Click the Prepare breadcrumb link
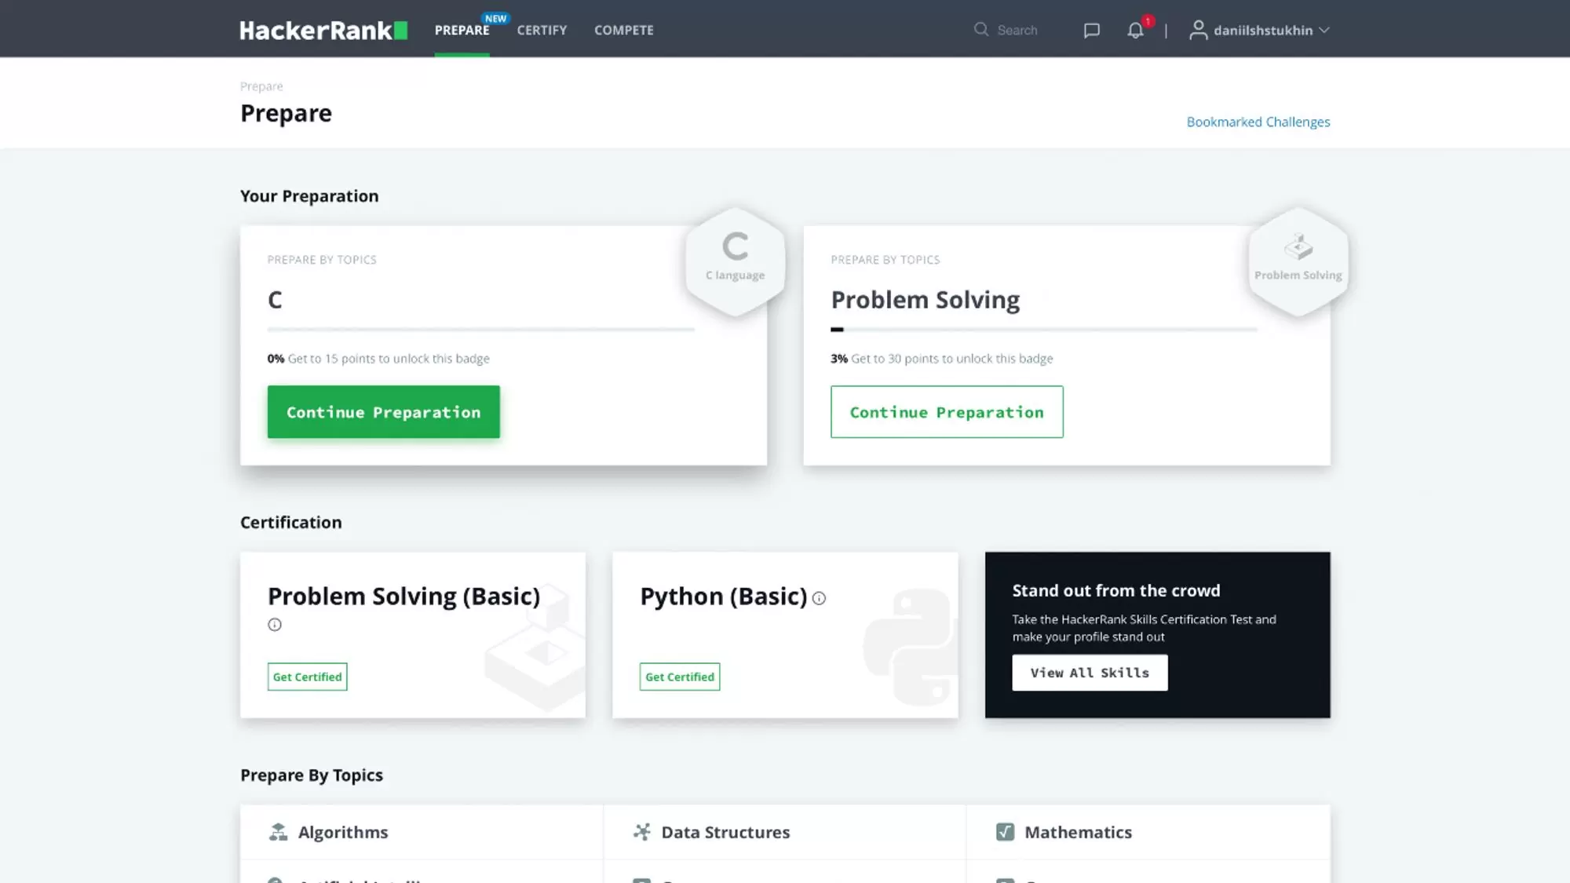The image size is (1570, 883). point(261,86)
